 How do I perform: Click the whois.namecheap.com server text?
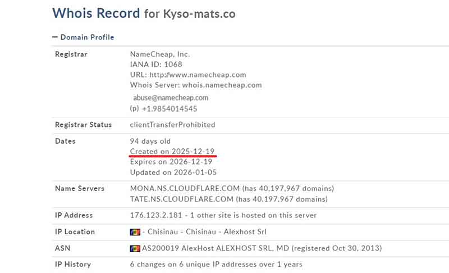tap(222, 85)
